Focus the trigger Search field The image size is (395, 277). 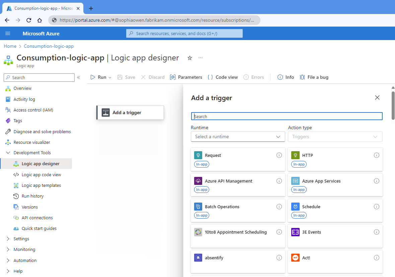click(287, 116)
